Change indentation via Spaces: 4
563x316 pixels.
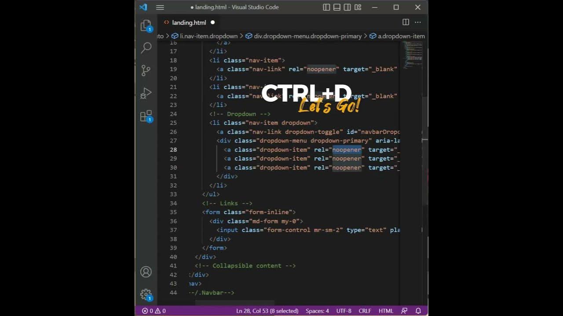click(x=317, y=311)
